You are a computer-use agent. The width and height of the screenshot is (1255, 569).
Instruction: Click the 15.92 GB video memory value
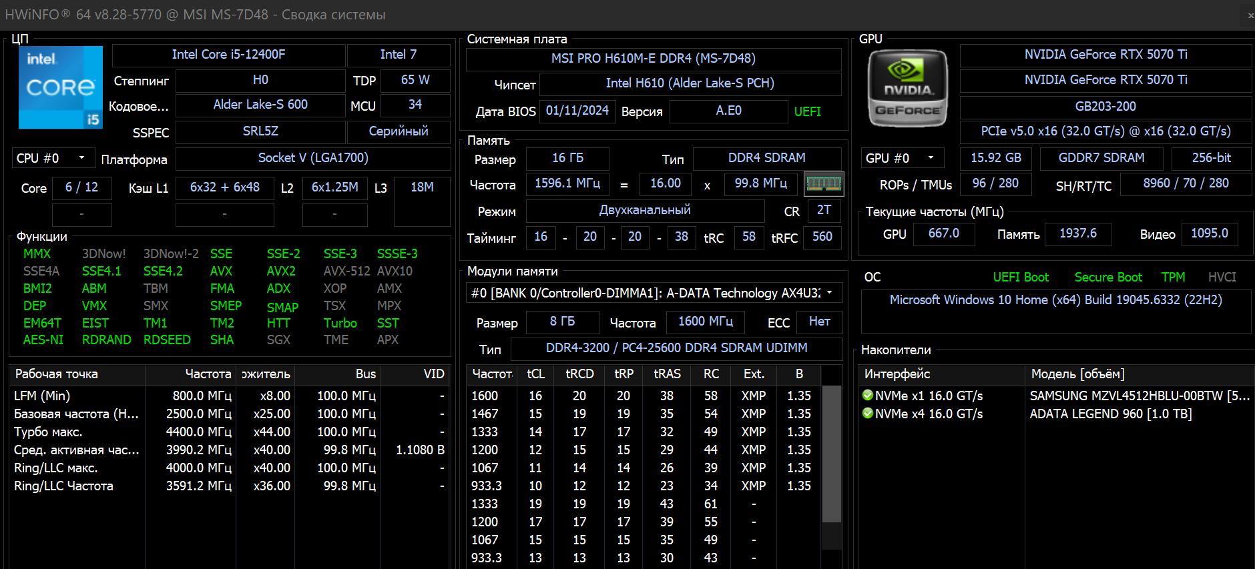tap(996, 158)
